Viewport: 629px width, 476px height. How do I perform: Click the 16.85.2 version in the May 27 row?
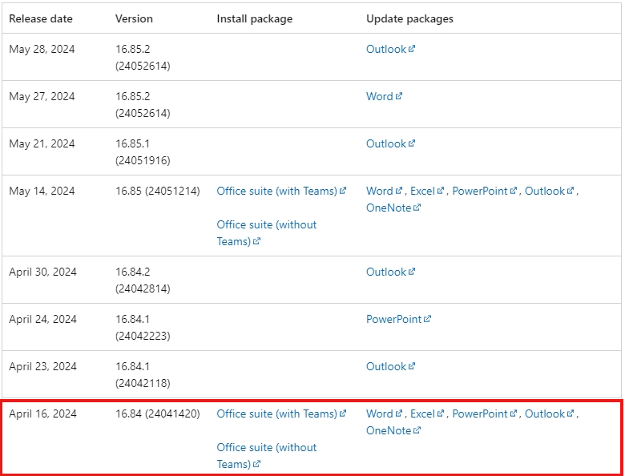click(143, 105)
